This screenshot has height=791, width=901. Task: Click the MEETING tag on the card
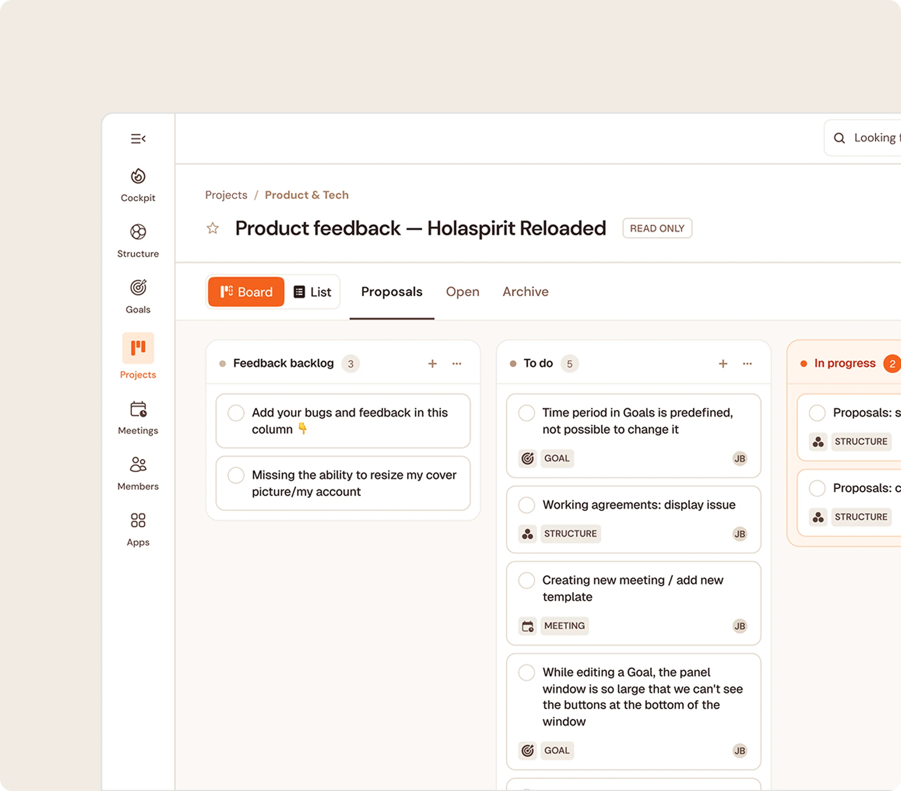(x=564, y=626)
